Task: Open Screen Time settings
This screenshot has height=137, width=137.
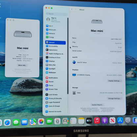Action: click(x=52, y=89)
